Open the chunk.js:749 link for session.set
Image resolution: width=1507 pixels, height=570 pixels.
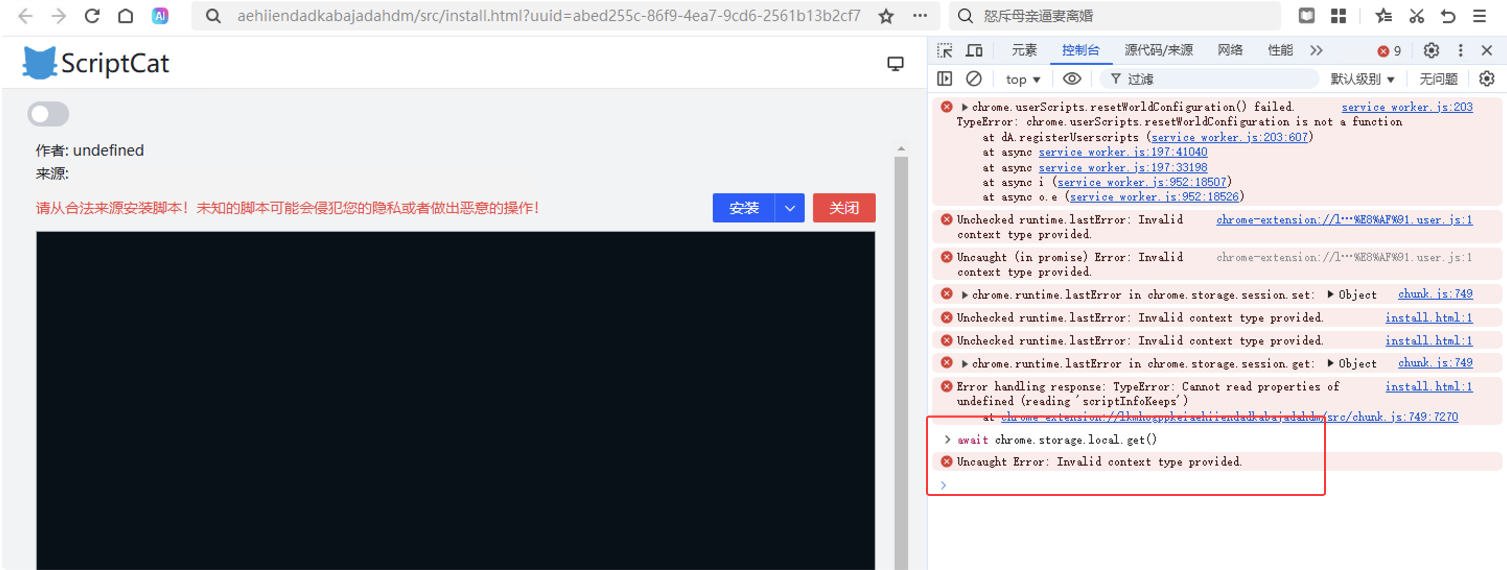[1435, 294]
